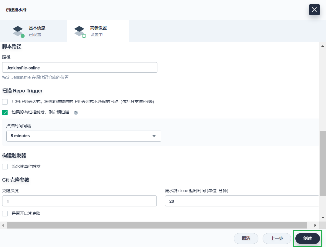Screen dimensions: 326x247
Task: Click the horizontal scrollbar left arrow
Action: coord(3,225)
